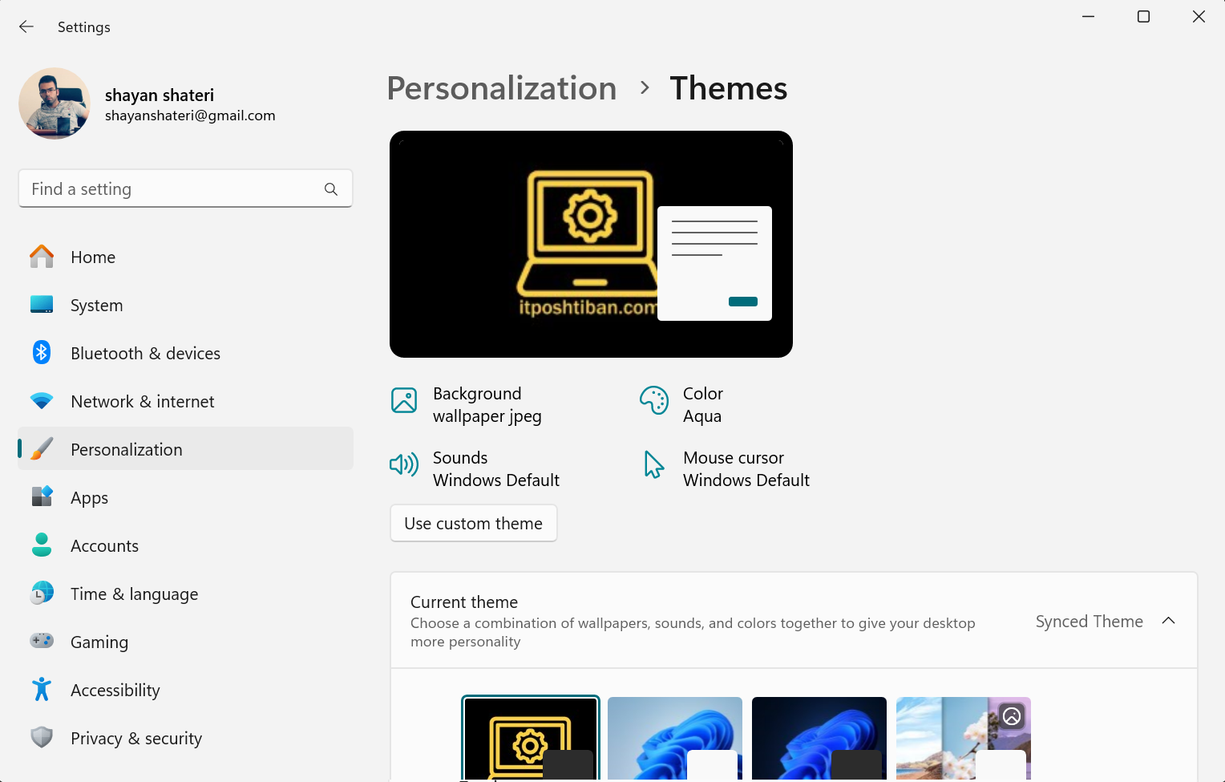Viewport: 1225px width, 782px height.
Task: Minimize the Settings window
Action: pyautogui.click(x=1089, y=17)
